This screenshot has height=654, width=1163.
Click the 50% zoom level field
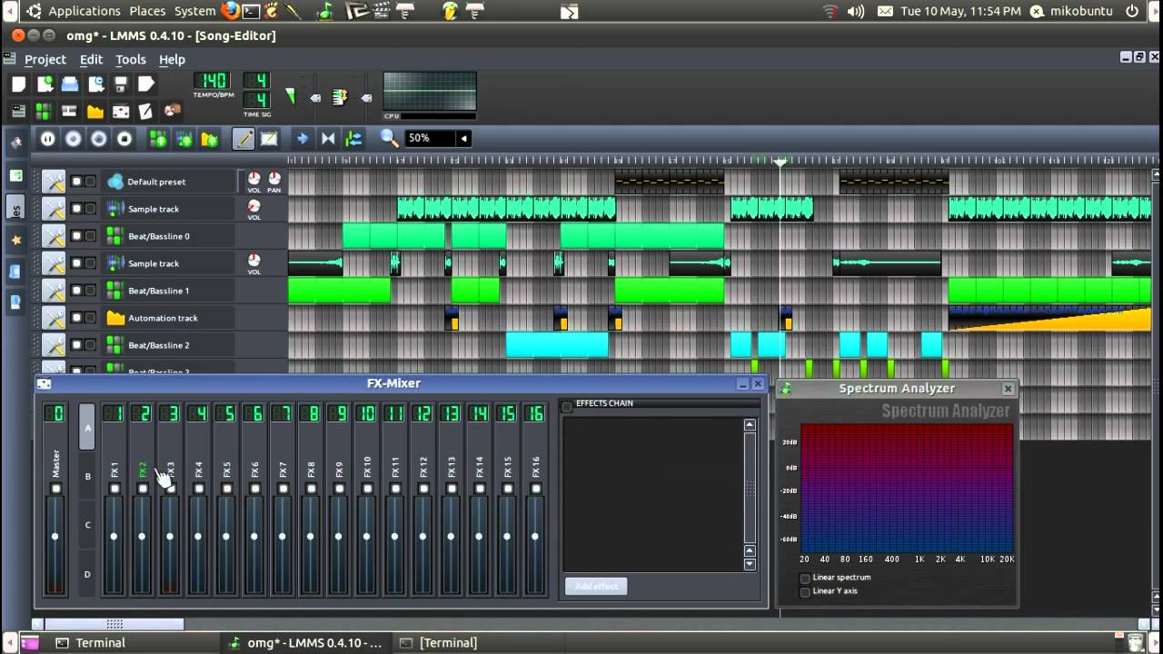coord(430,138)
